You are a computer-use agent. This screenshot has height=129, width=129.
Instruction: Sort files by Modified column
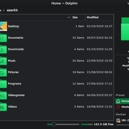pos(99,17)
